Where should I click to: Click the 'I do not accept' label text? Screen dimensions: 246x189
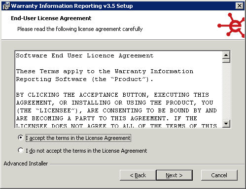point(86,151)
